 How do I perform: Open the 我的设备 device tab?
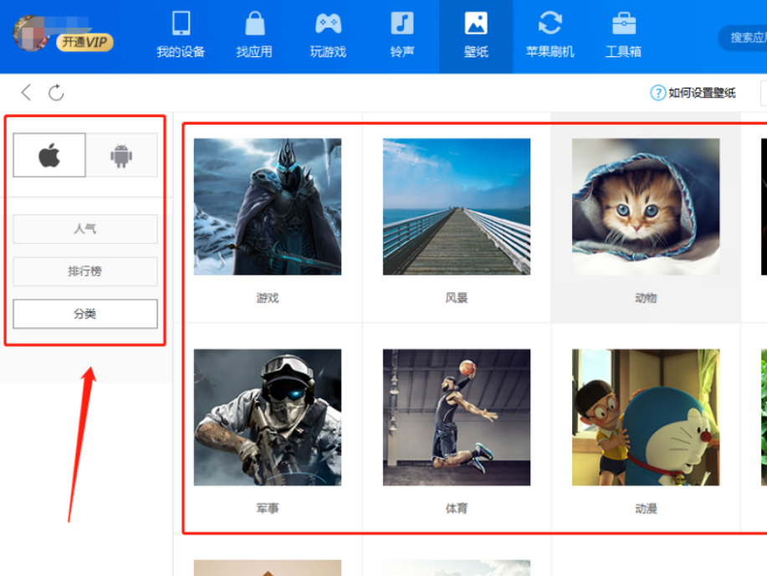point(181,36)
